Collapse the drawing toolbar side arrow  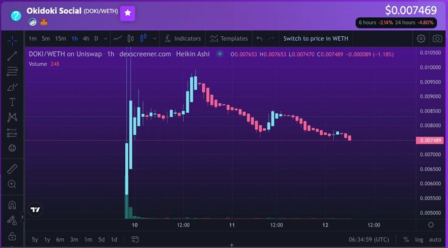tap(23, 217)
